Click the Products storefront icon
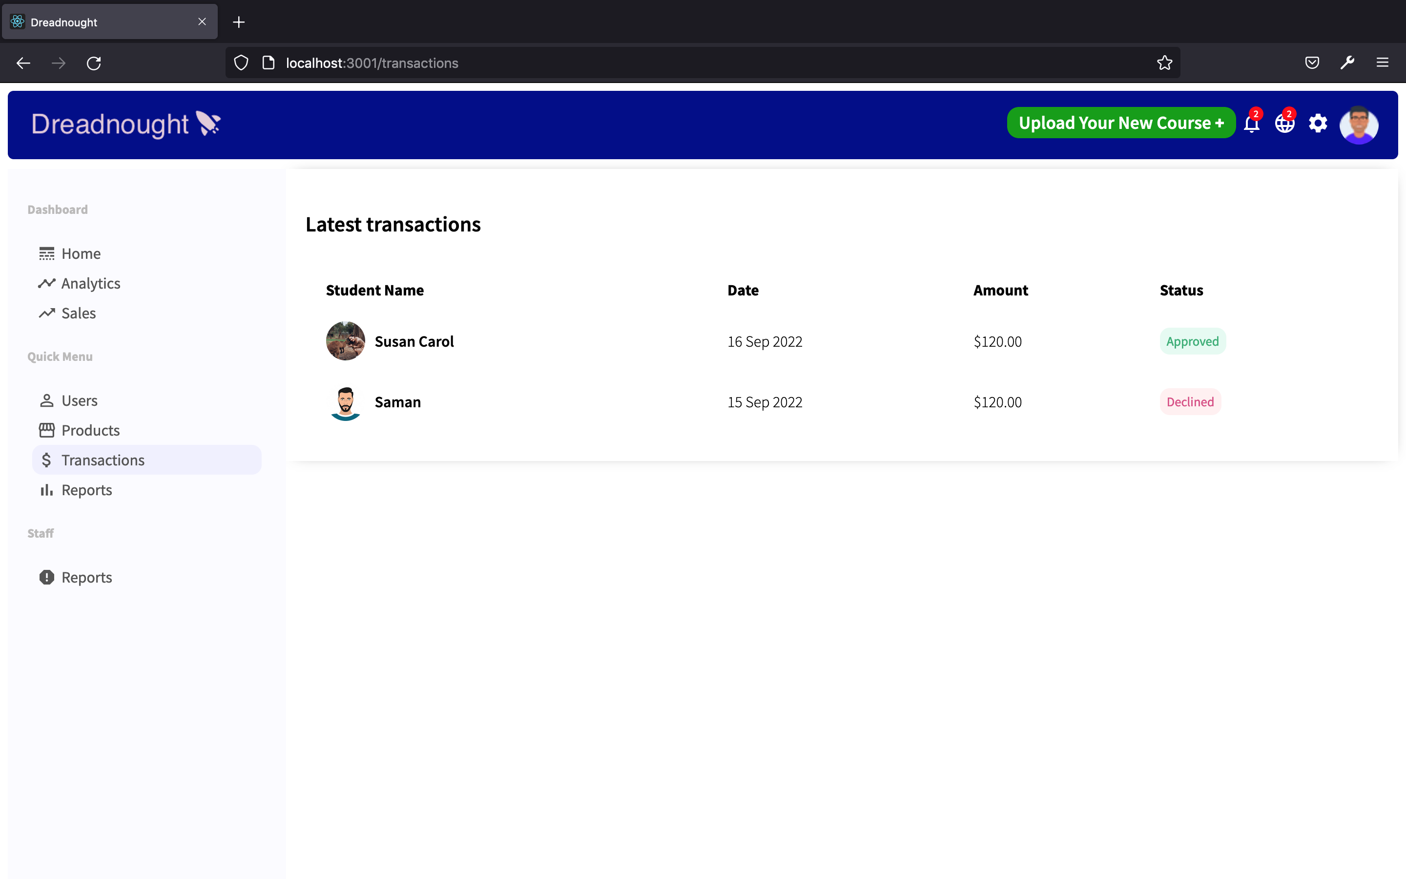 coord(48,430)
